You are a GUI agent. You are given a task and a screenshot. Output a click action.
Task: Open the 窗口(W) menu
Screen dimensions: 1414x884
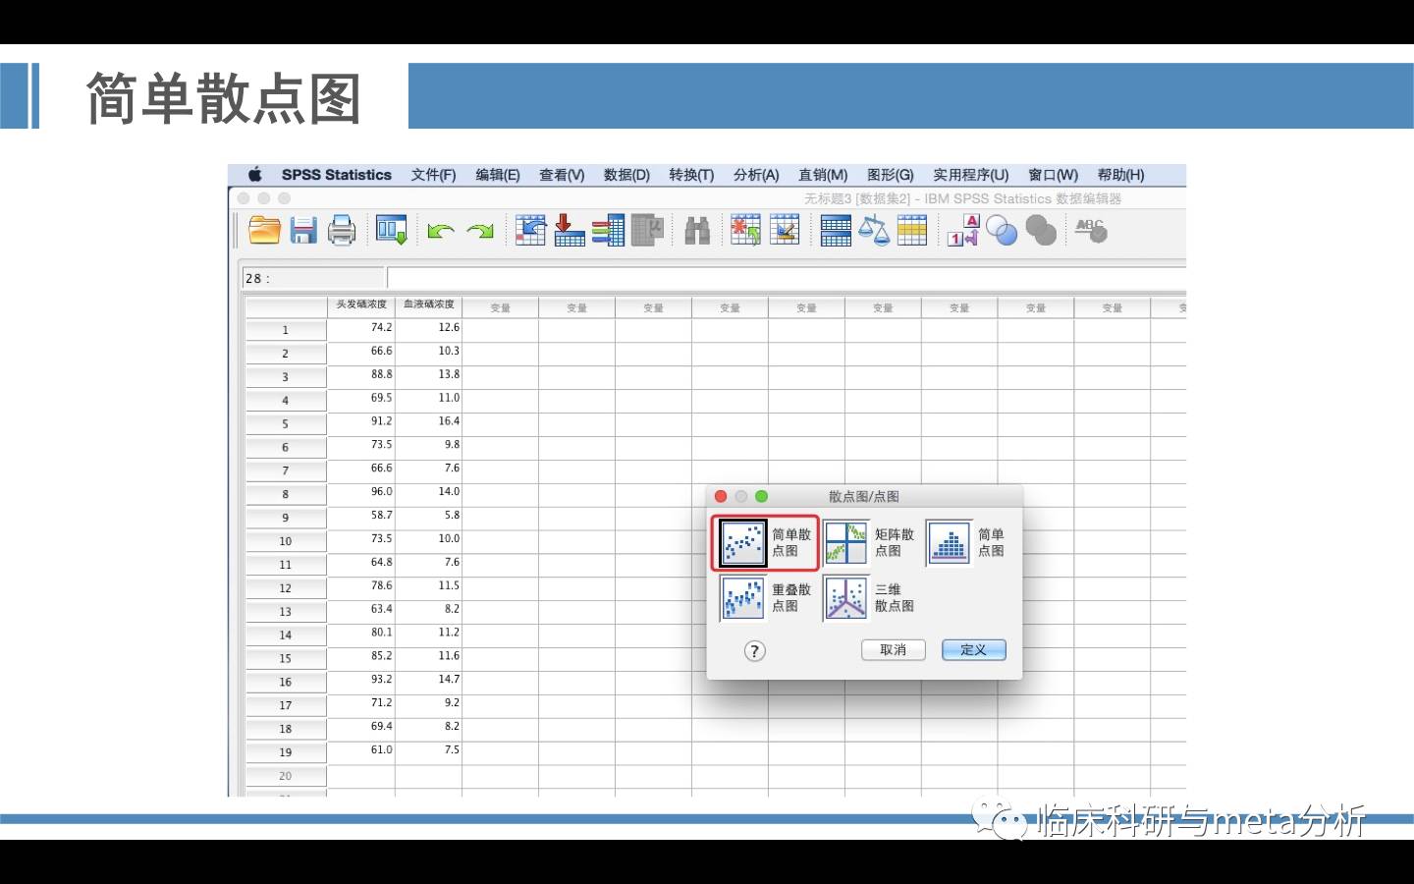pyautogui.click(x=1053, y=175)
